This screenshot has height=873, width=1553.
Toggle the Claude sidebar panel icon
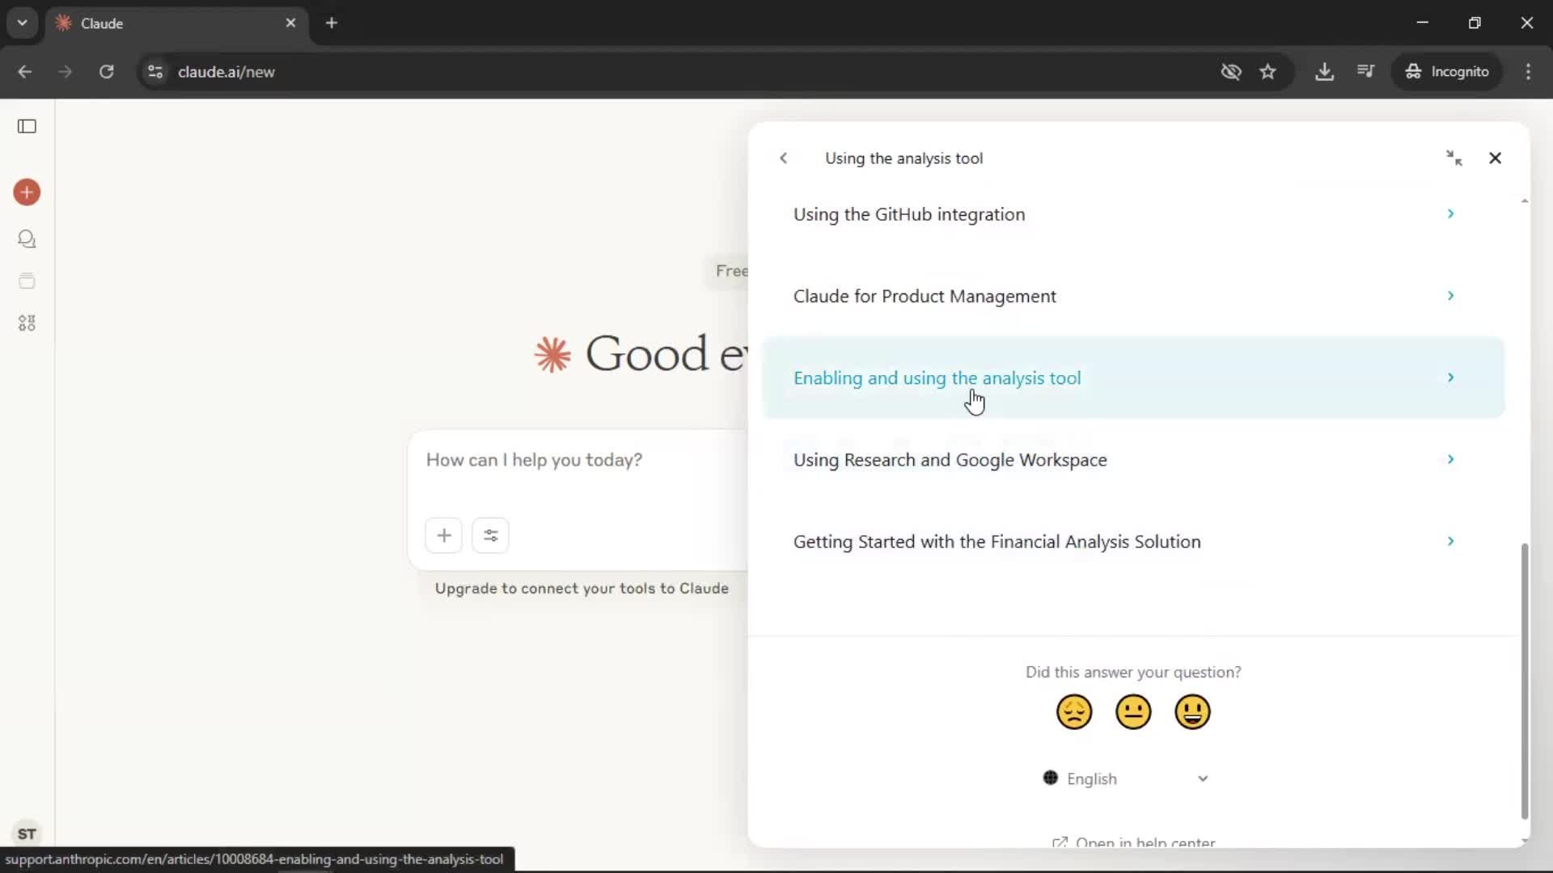(27, 126)
